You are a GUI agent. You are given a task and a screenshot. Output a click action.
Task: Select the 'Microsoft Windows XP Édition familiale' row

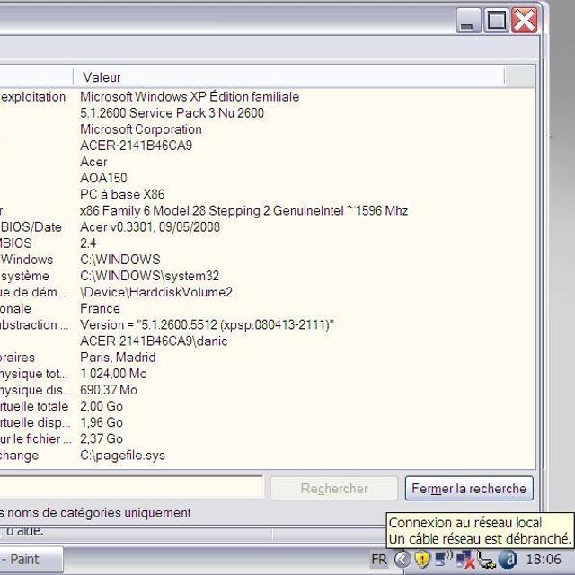pos(190,97)
